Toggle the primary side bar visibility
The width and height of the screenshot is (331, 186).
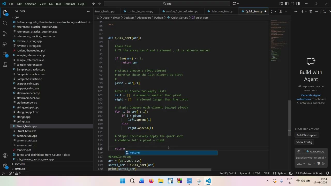tap(287, 4)
